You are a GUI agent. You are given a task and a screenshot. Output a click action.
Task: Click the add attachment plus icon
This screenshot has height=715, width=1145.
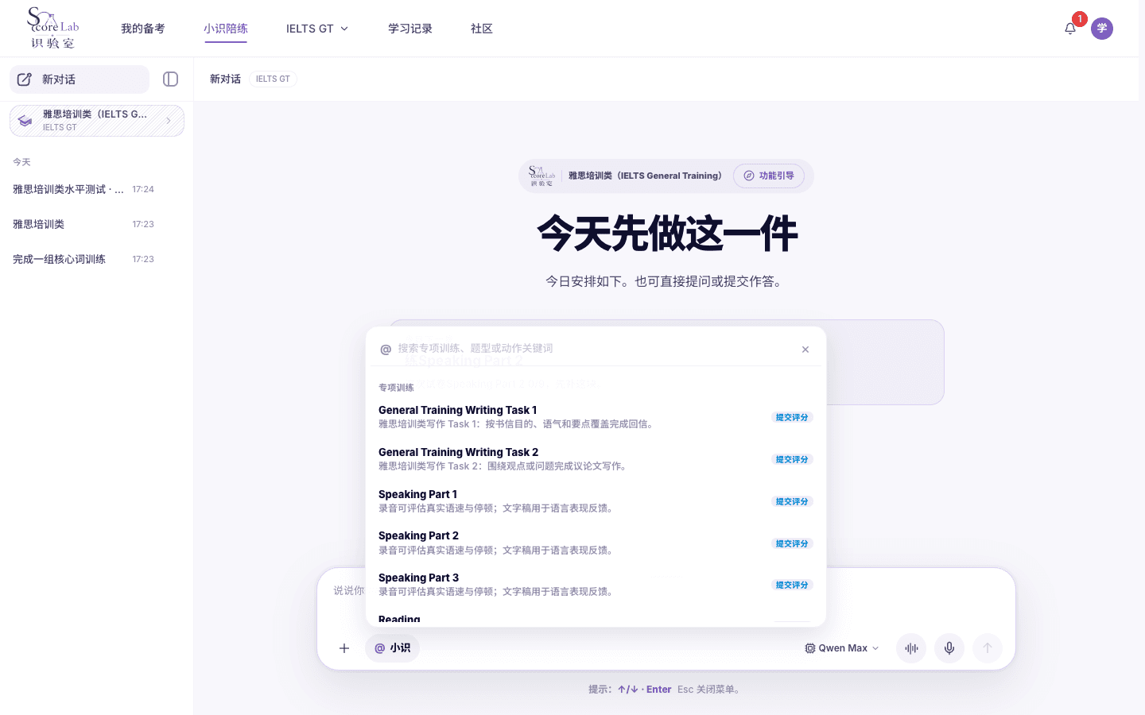[344, 648]
